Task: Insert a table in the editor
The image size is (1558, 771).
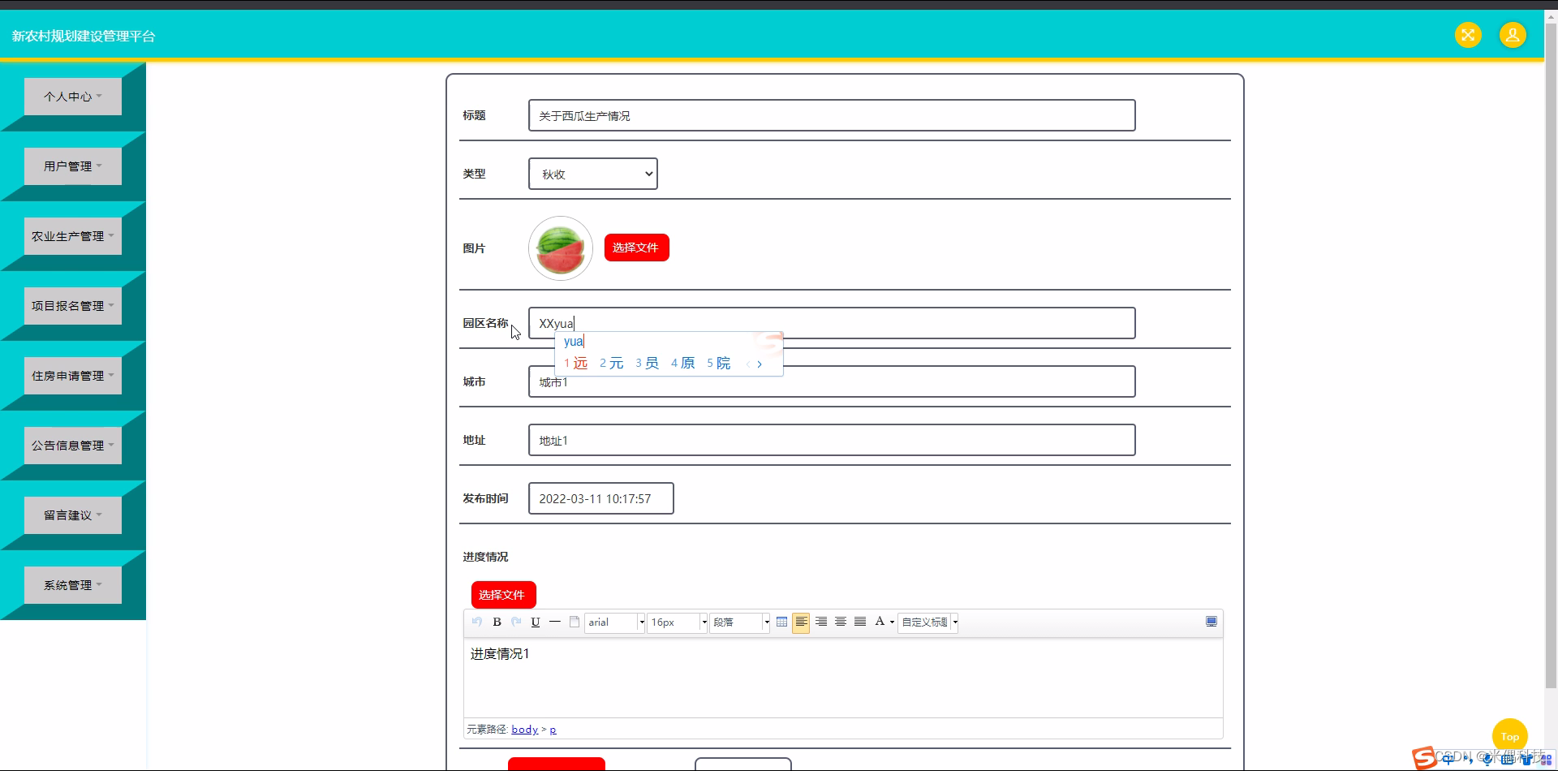Action: click(x=781, y=622)
